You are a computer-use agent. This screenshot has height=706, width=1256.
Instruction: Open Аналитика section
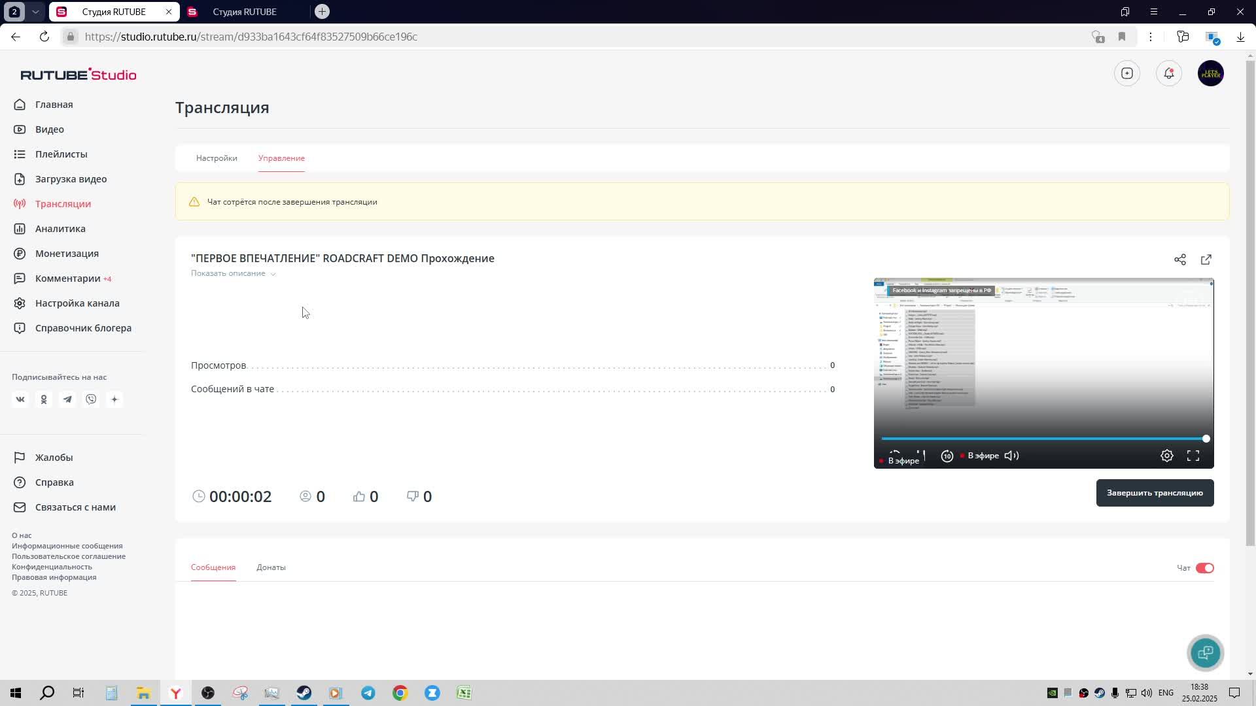[60, 229]
